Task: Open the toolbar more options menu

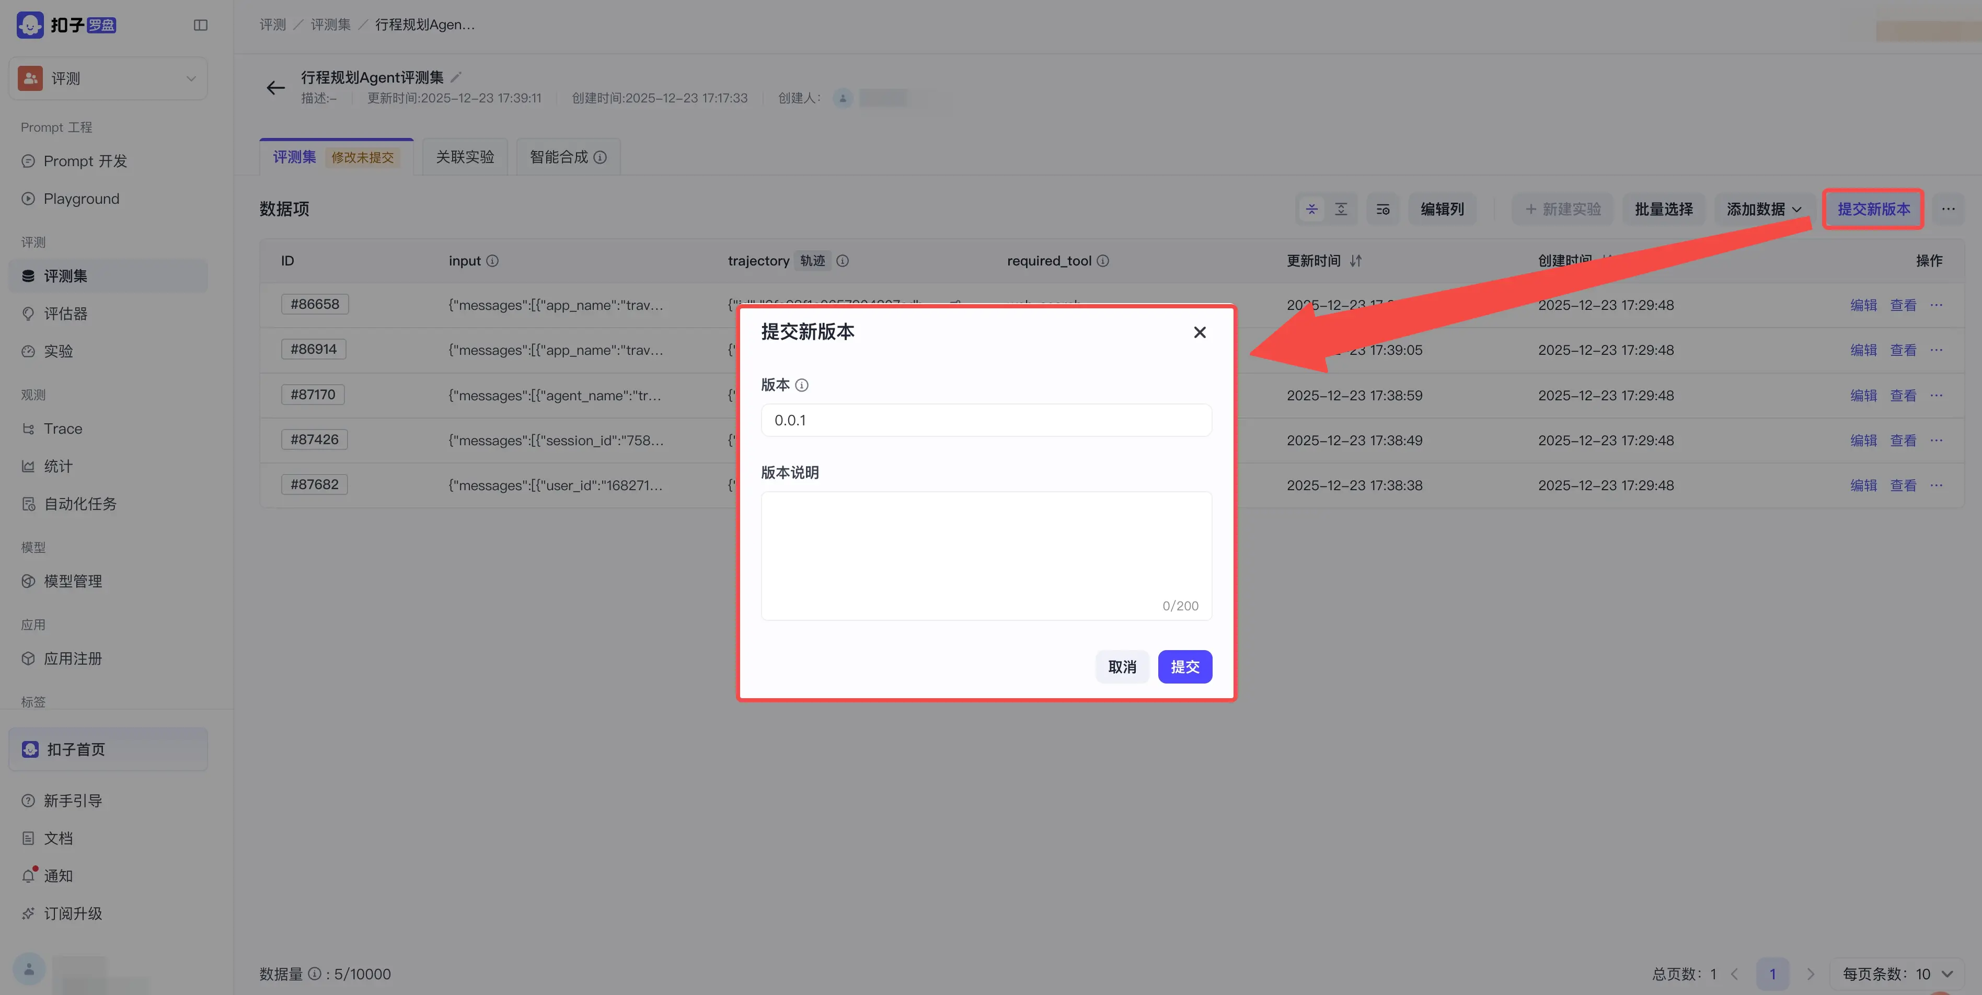Action: [1948, 210]
